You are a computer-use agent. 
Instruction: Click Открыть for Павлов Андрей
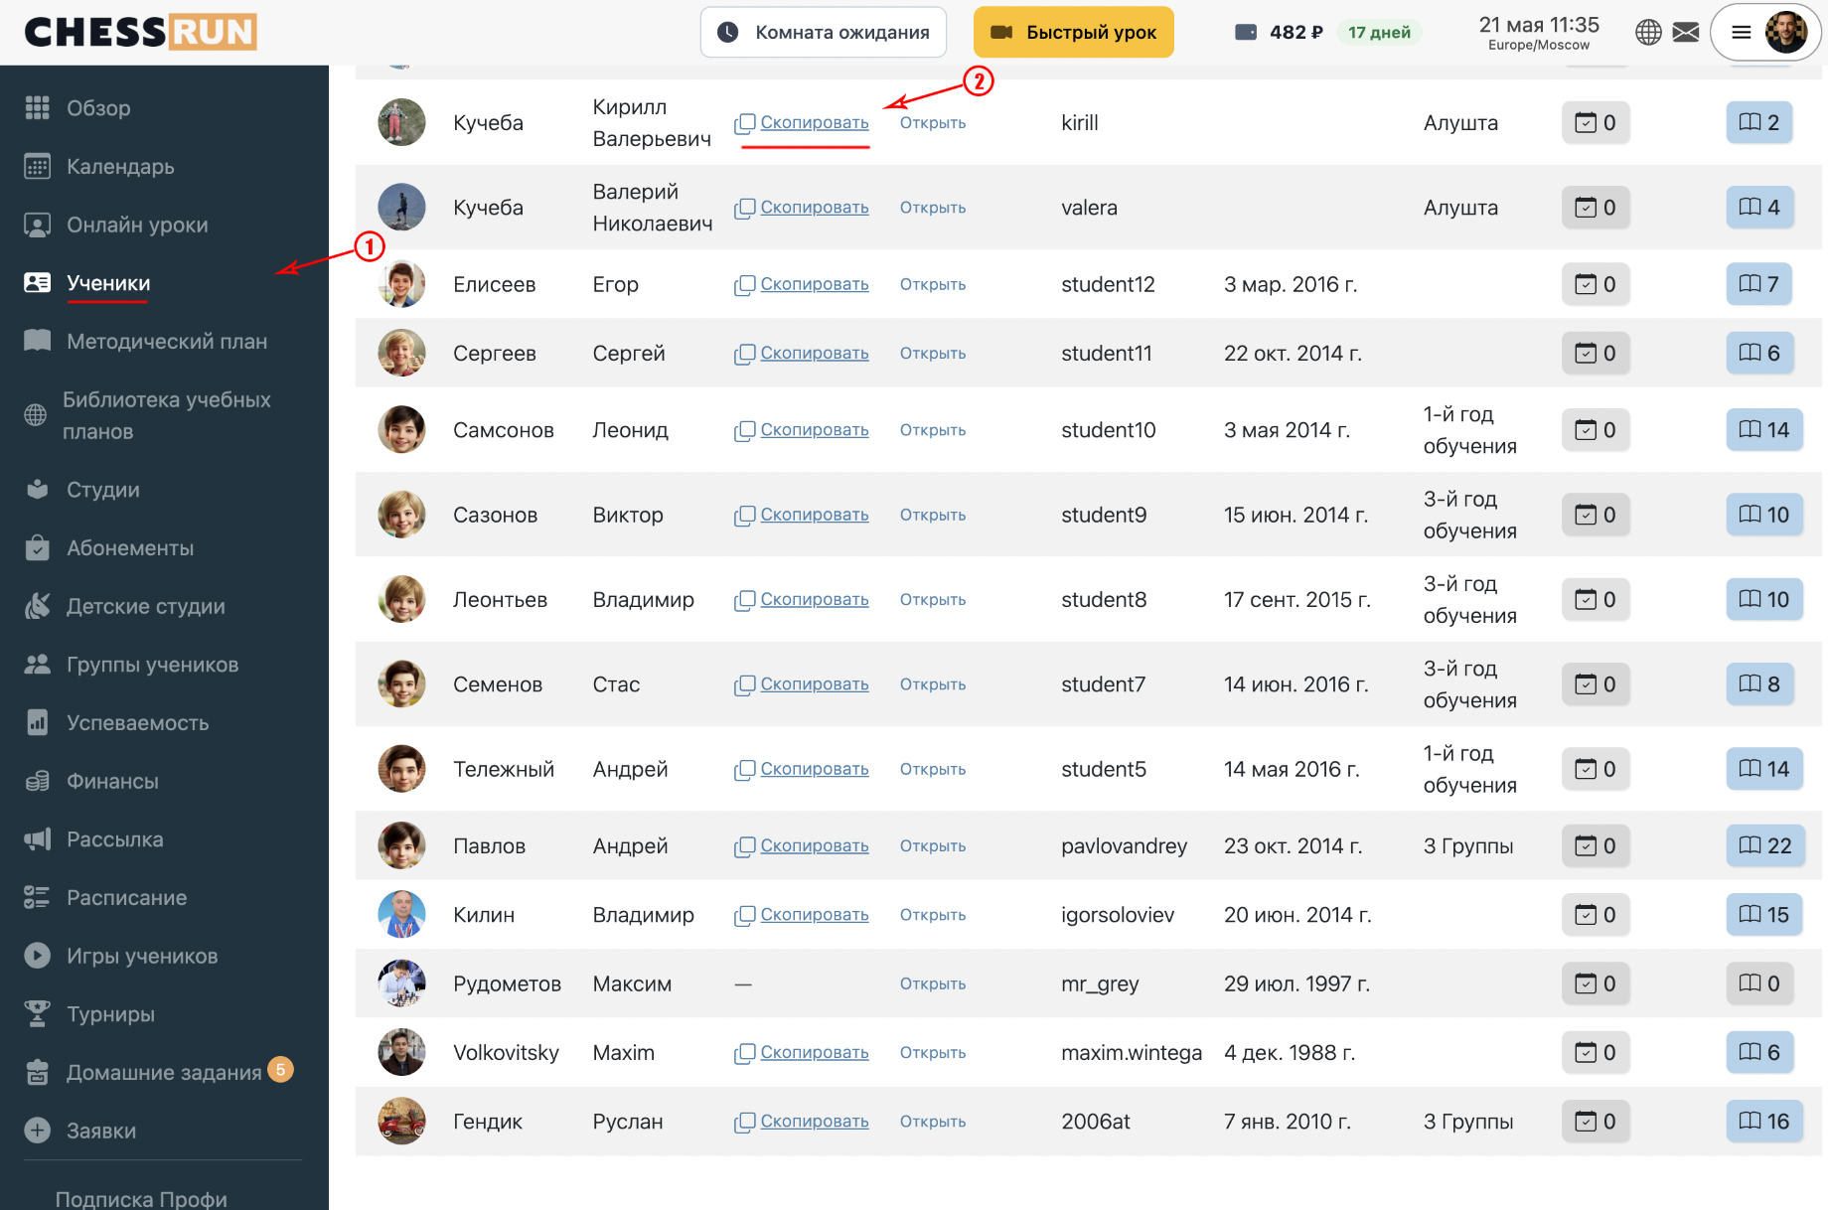pos(932,845)
